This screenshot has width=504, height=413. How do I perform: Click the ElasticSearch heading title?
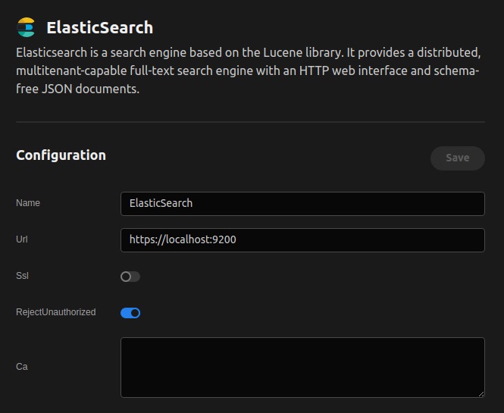pyautogui.click(x=99, y=27)
